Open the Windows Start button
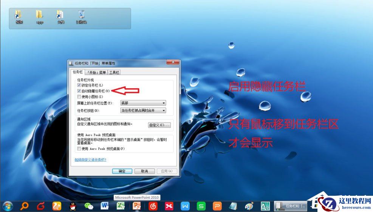373x212 pixels. [x=8, y=206]
